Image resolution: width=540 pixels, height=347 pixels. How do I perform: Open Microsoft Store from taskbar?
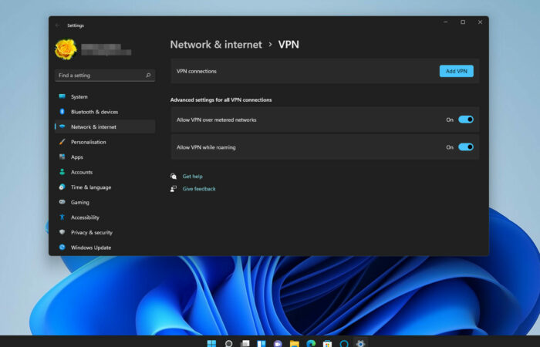(328, 344)
